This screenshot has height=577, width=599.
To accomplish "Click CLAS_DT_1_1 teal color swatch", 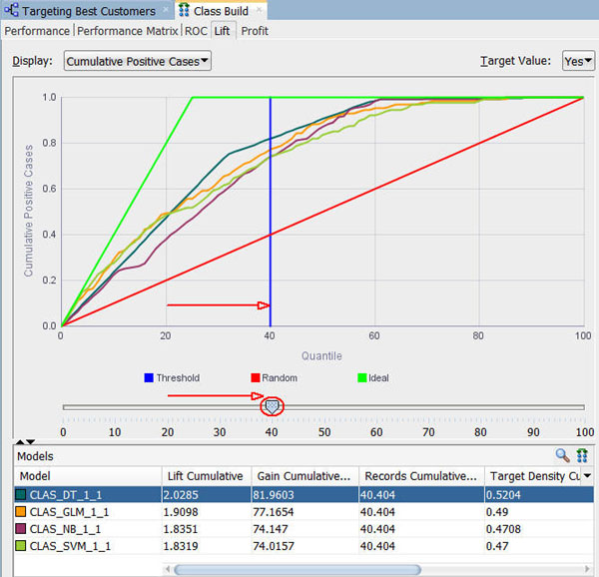I will click(x=21, y=494).
